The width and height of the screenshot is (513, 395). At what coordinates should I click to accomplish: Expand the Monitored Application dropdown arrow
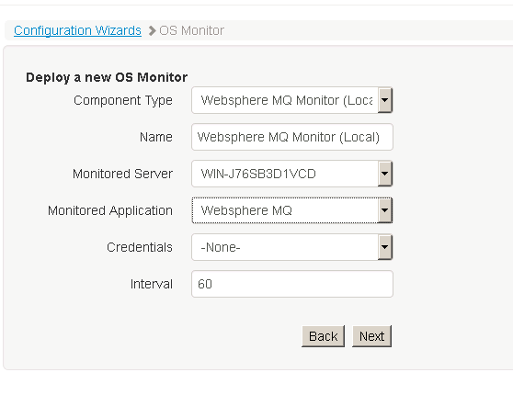click(x=384, y=210)
